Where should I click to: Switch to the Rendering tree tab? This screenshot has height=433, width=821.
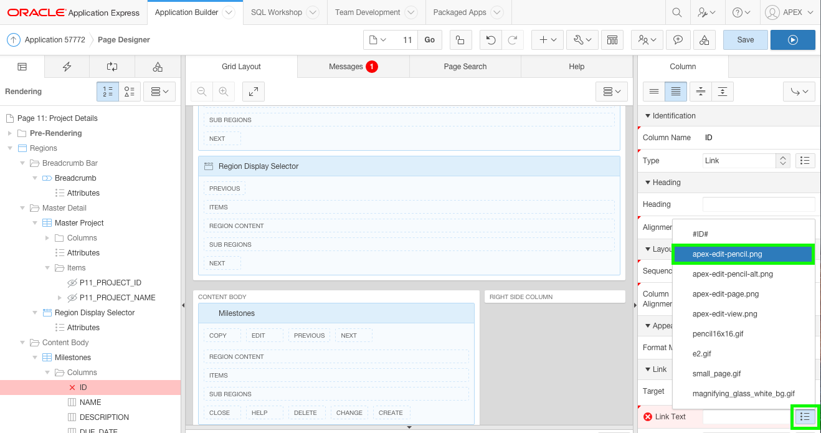[22, 67]
